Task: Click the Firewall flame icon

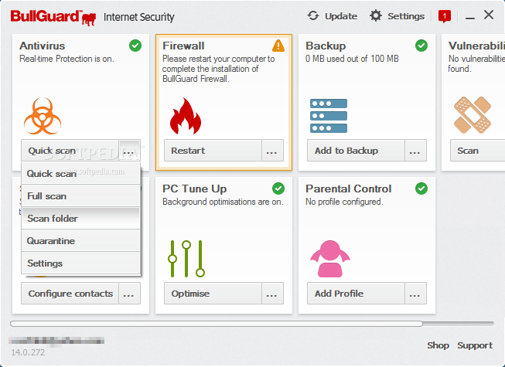Action: 186,116
